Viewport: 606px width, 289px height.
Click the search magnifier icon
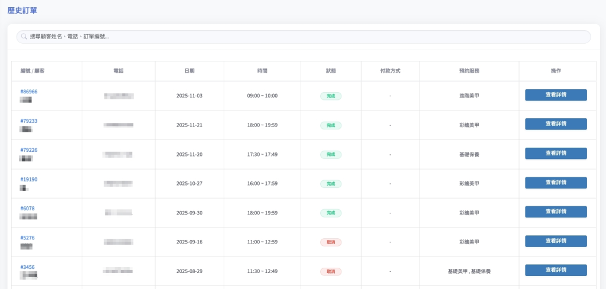(x=24, y=37)
